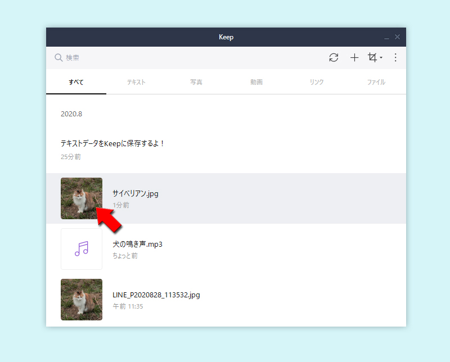Viewport: 450px width, 362px height.
Task: Open the ファイル tab
Action: [376, 82]
